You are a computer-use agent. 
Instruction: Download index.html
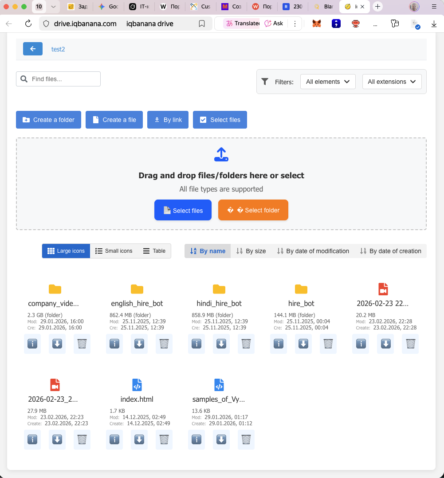139,439
